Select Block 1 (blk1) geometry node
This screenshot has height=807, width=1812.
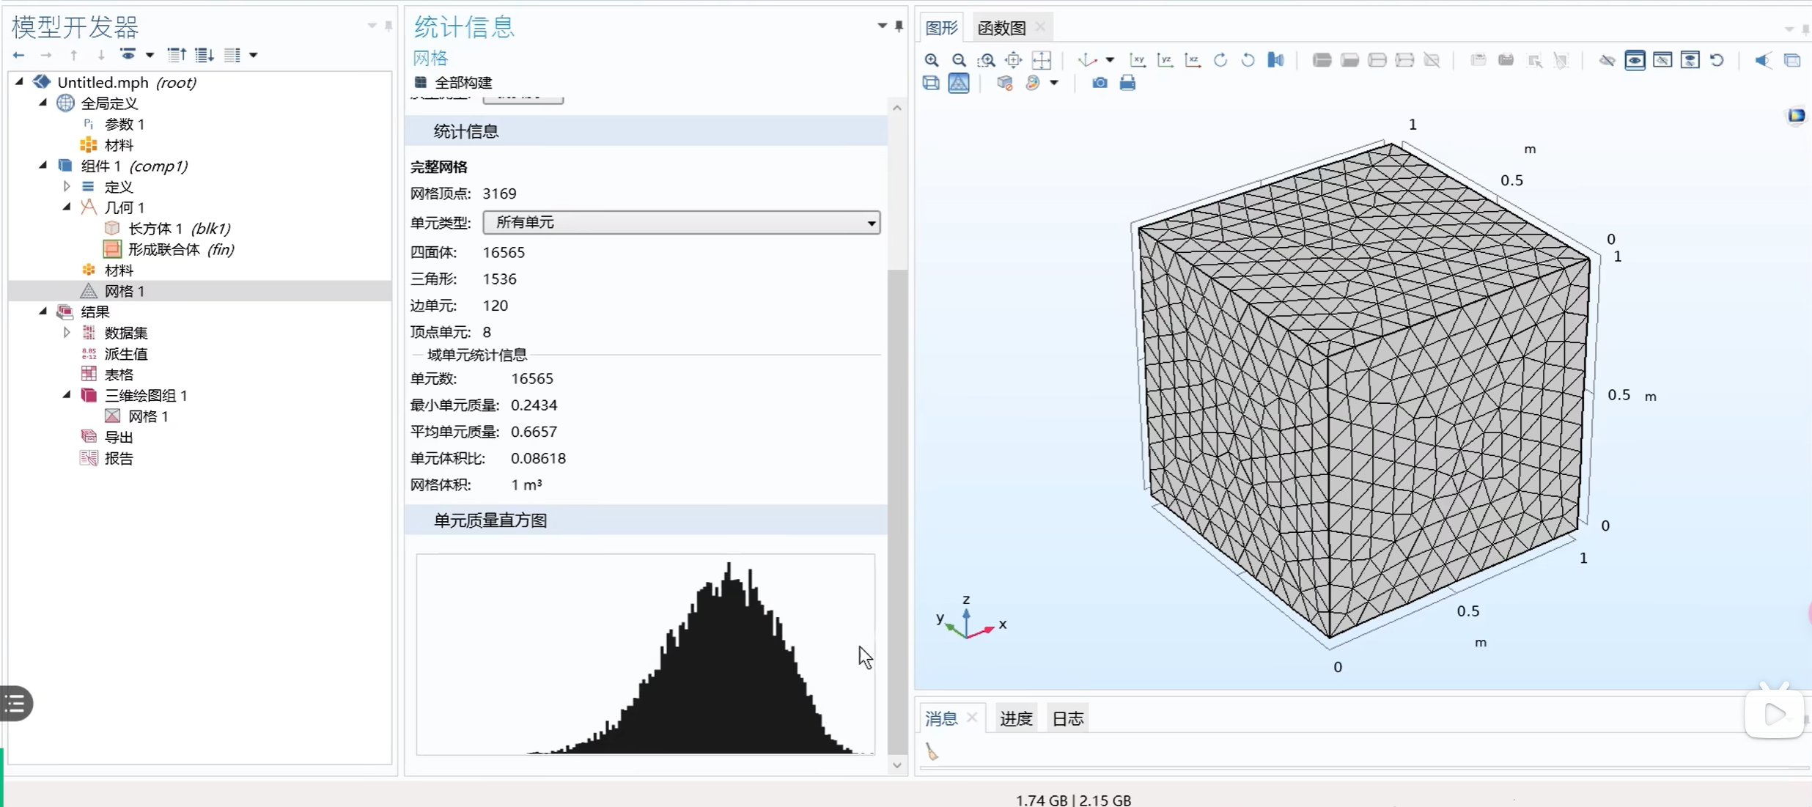[179, 229]
